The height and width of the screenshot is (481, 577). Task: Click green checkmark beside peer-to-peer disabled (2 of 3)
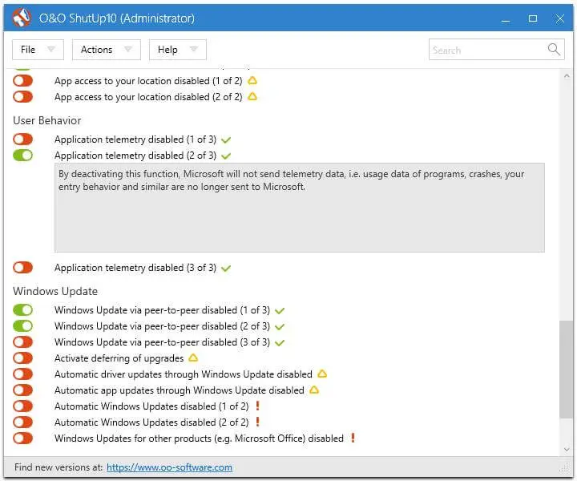pyautogui.click(x=280, y=326)
